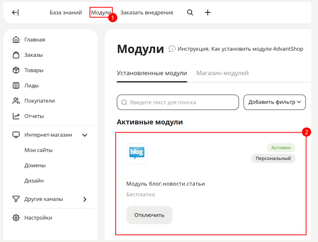Click the instruction info bubble icon
This screenshot has width=318, height=242.
(172, 49)
